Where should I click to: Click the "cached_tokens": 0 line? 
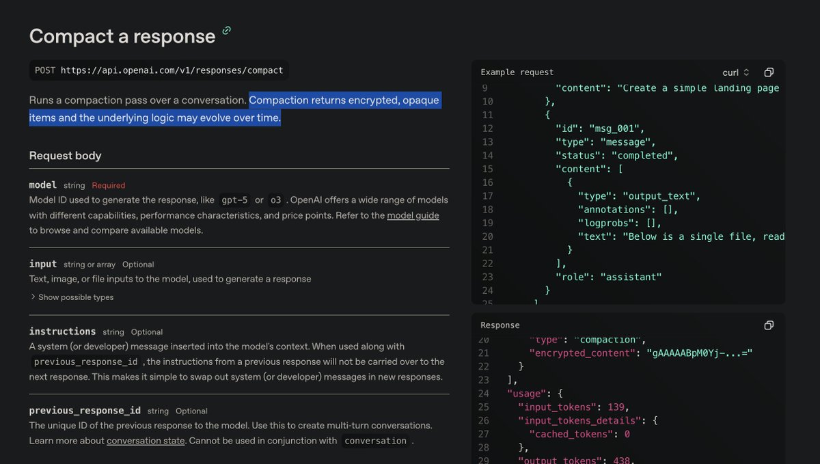coord(579,434)
